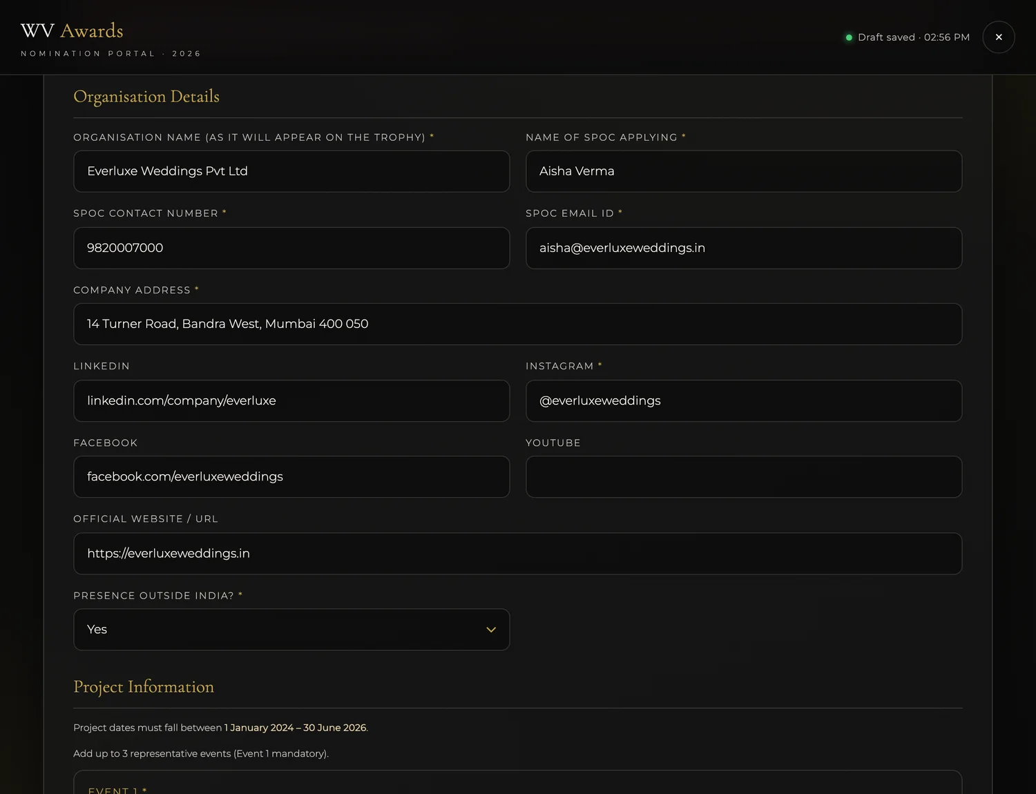Screen dimensions: 1036x794
Task: Click the Nomination Portal 2026 subtitle
Action: 111,54
